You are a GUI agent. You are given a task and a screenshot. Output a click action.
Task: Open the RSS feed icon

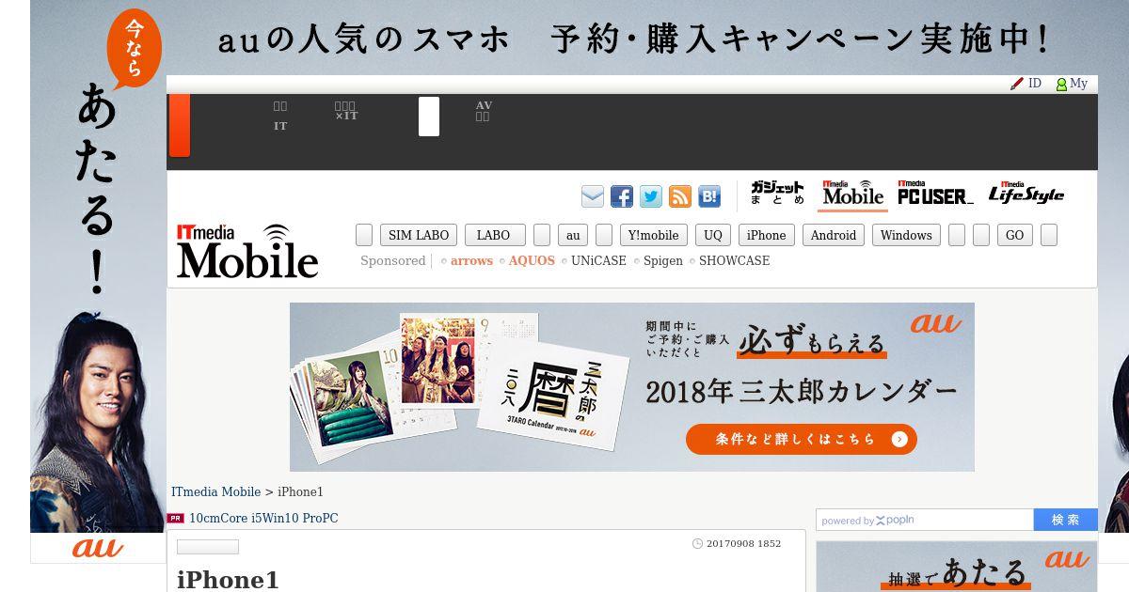(x=680, y=196)
